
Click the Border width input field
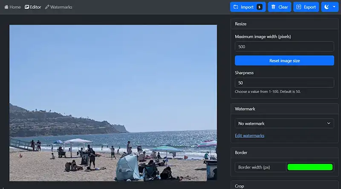pyautogui.click(x=260, y=167)
